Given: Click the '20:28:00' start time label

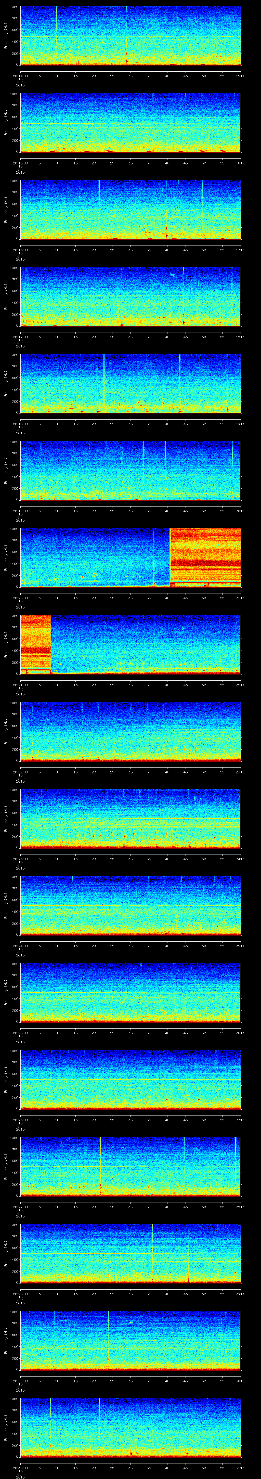Looking at the screenshot, I should pyautogui.click(x=20, y=1293).
